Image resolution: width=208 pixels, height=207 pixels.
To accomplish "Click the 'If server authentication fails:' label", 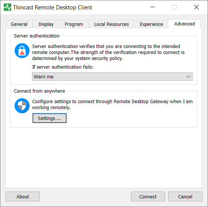I will pyautogui.click(x=63, y=67).
